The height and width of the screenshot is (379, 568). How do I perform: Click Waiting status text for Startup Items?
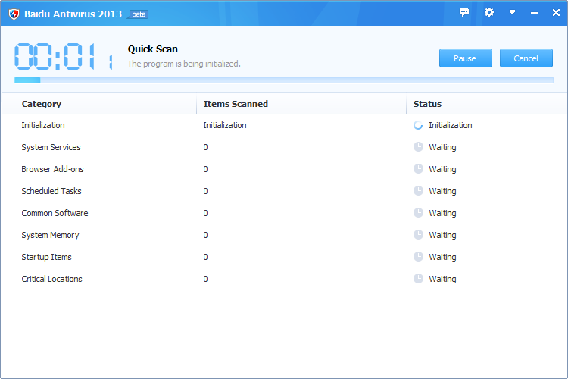(442, 257)
